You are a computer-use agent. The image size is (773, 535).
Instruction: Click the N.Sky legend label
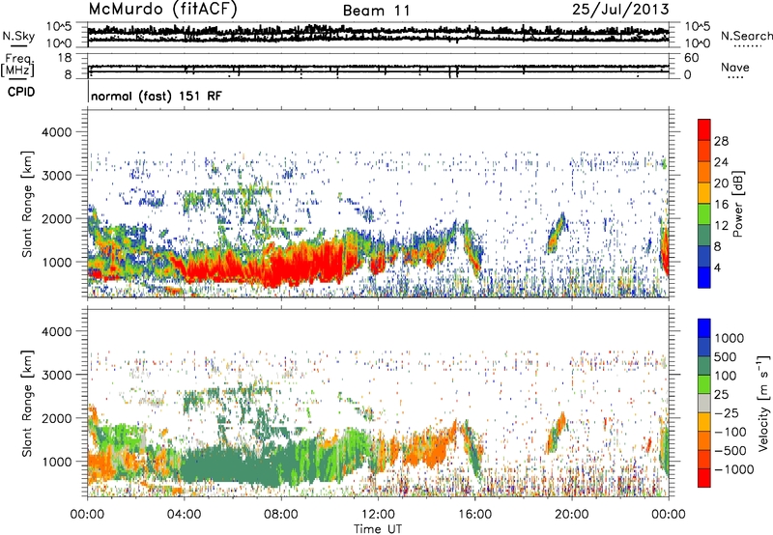(x=18, y=36)
